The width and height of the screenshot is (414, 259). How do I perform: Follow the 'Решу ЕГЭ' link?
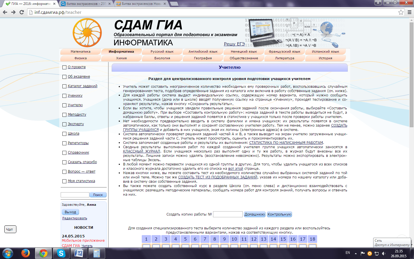pos(234,44)
